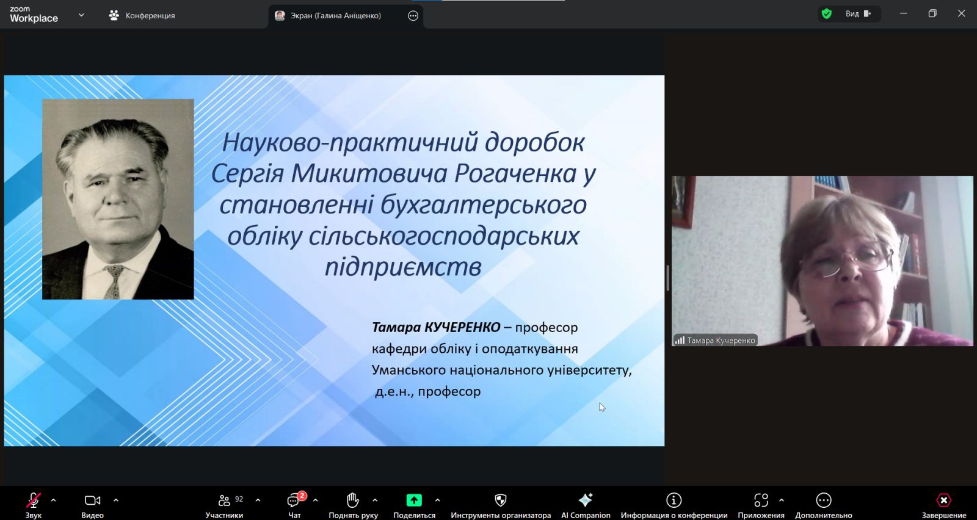This screenshot has width=977, height=520.
Task: Show Информация о конференции details
Action: [674, 501]
